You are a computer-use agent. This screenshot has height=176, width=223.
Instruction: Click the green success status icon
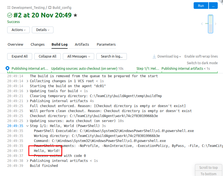(x=10, y=15)
